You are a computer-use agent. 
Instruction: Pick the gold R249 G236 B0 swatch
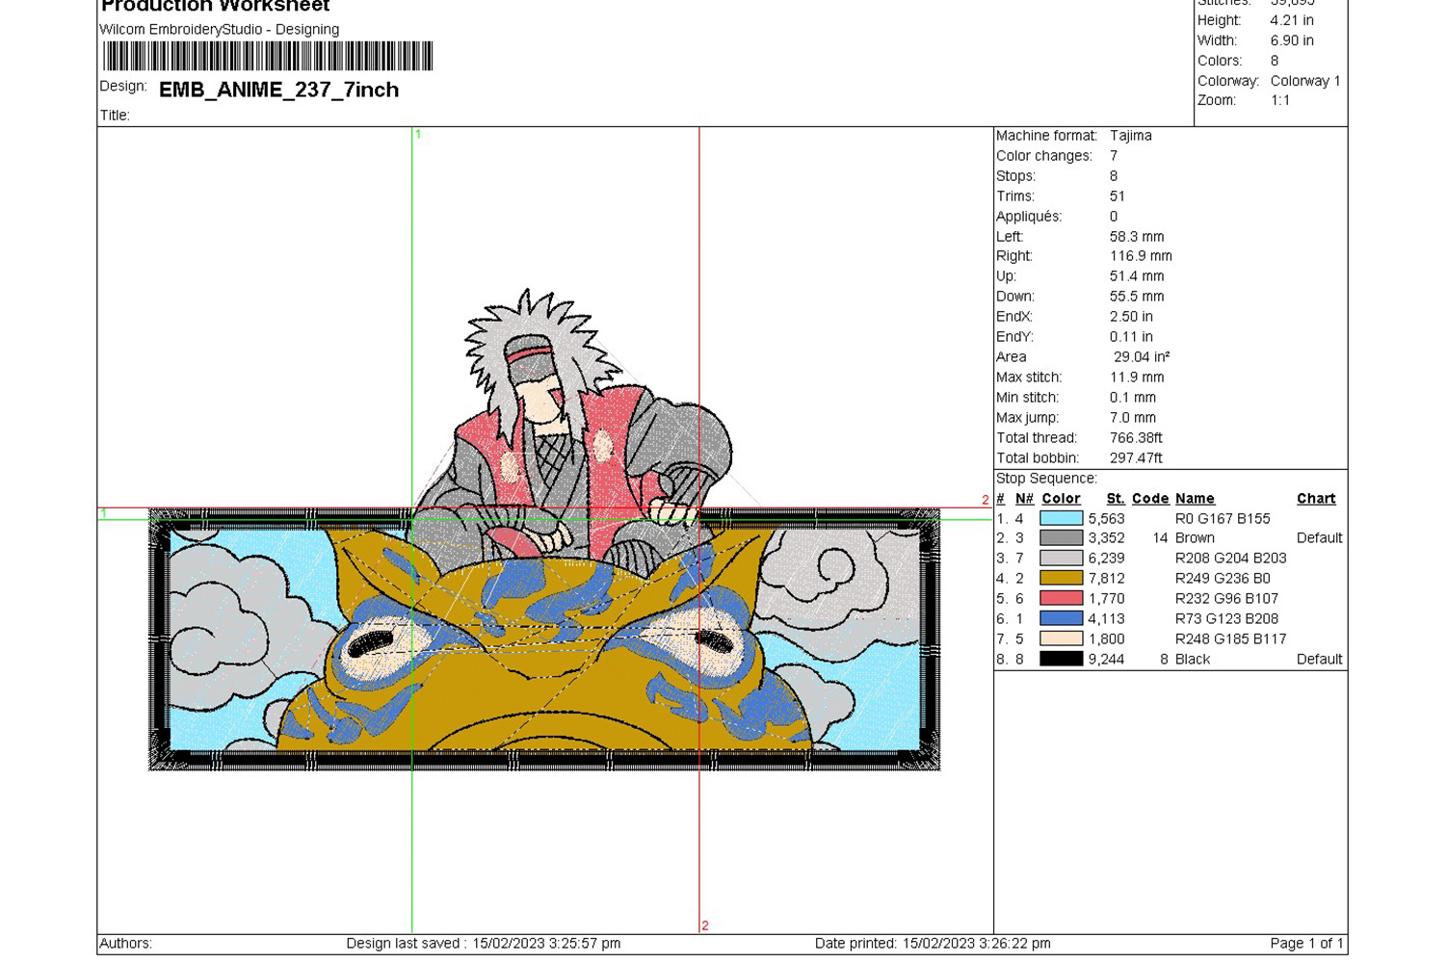point(1061,579)
